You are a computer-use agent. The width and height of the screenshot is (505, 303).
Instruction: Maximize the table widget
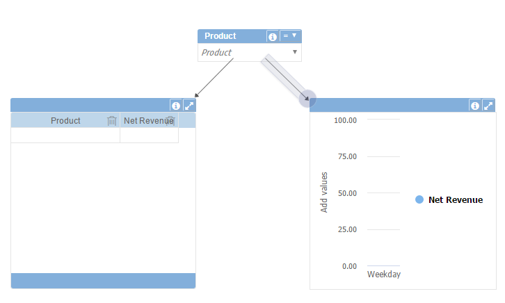pyautogui.click(x=189, y=106)
